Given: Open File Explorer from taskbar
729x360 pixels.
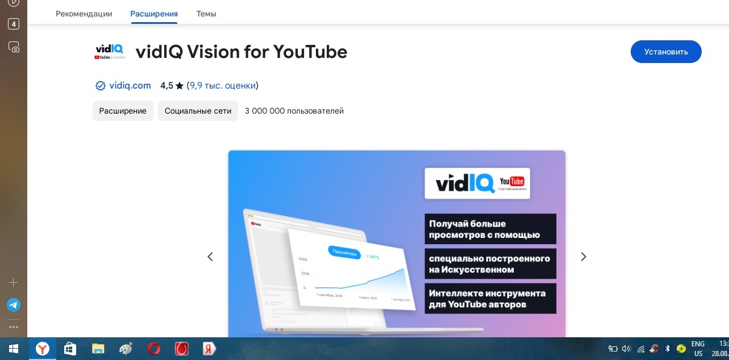Looking at the screenshot, I should point(98,349).
